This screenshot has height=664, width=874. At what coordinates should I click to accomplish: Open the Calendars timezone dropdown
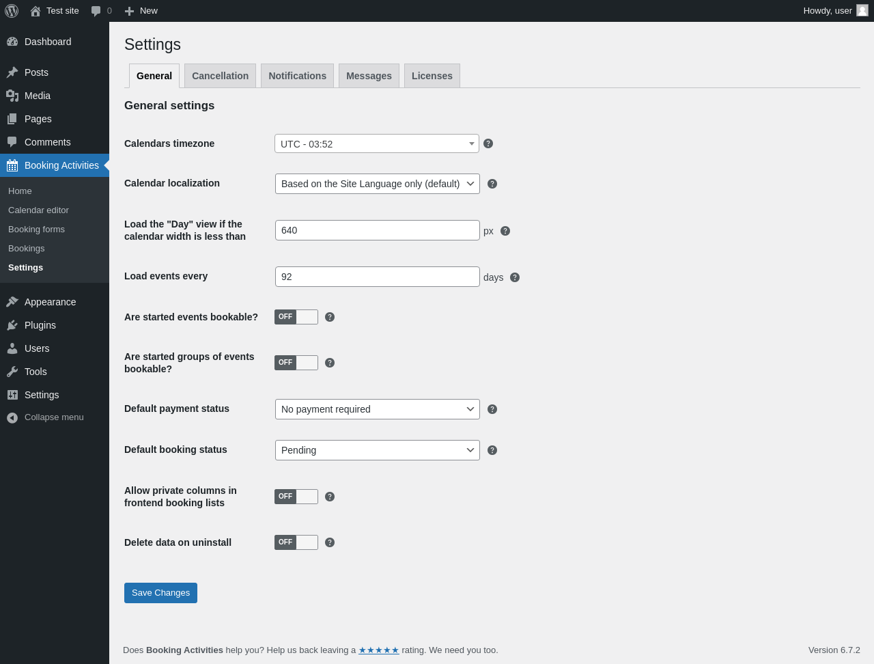pyautogui.click(x=377, y=143)
